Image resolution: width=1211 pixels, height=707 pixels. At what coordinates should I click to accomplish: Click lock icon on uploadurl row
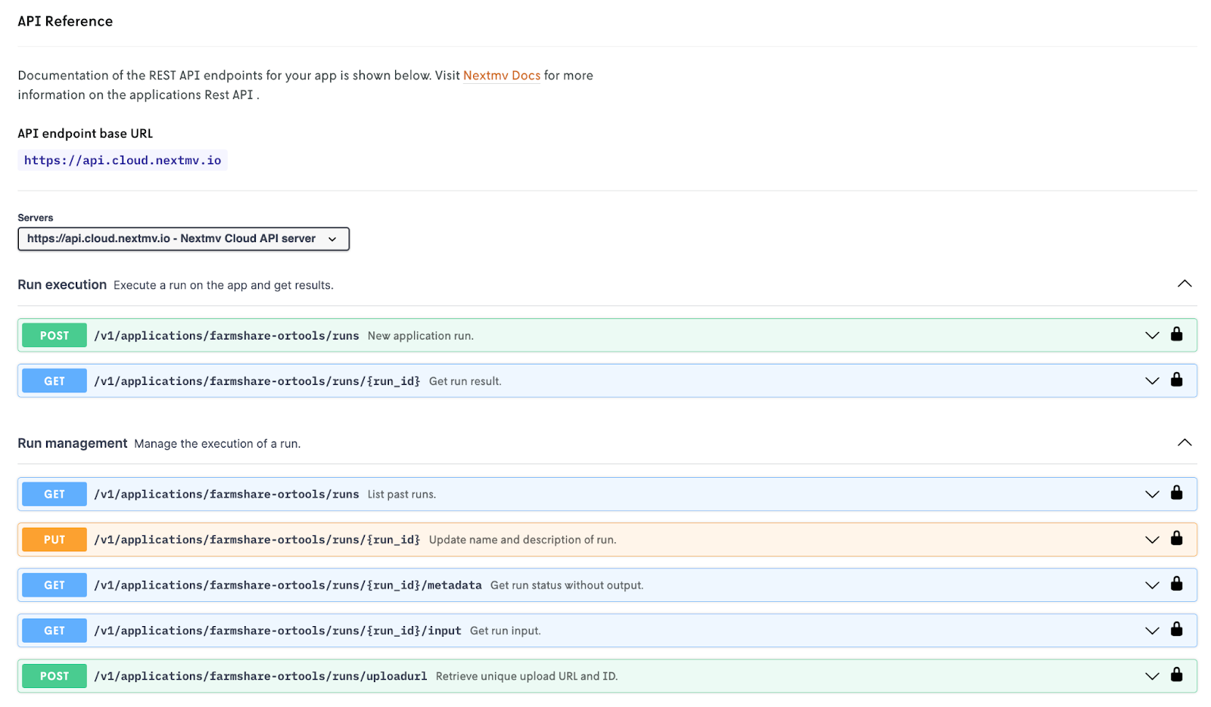tap(1176, 674)
